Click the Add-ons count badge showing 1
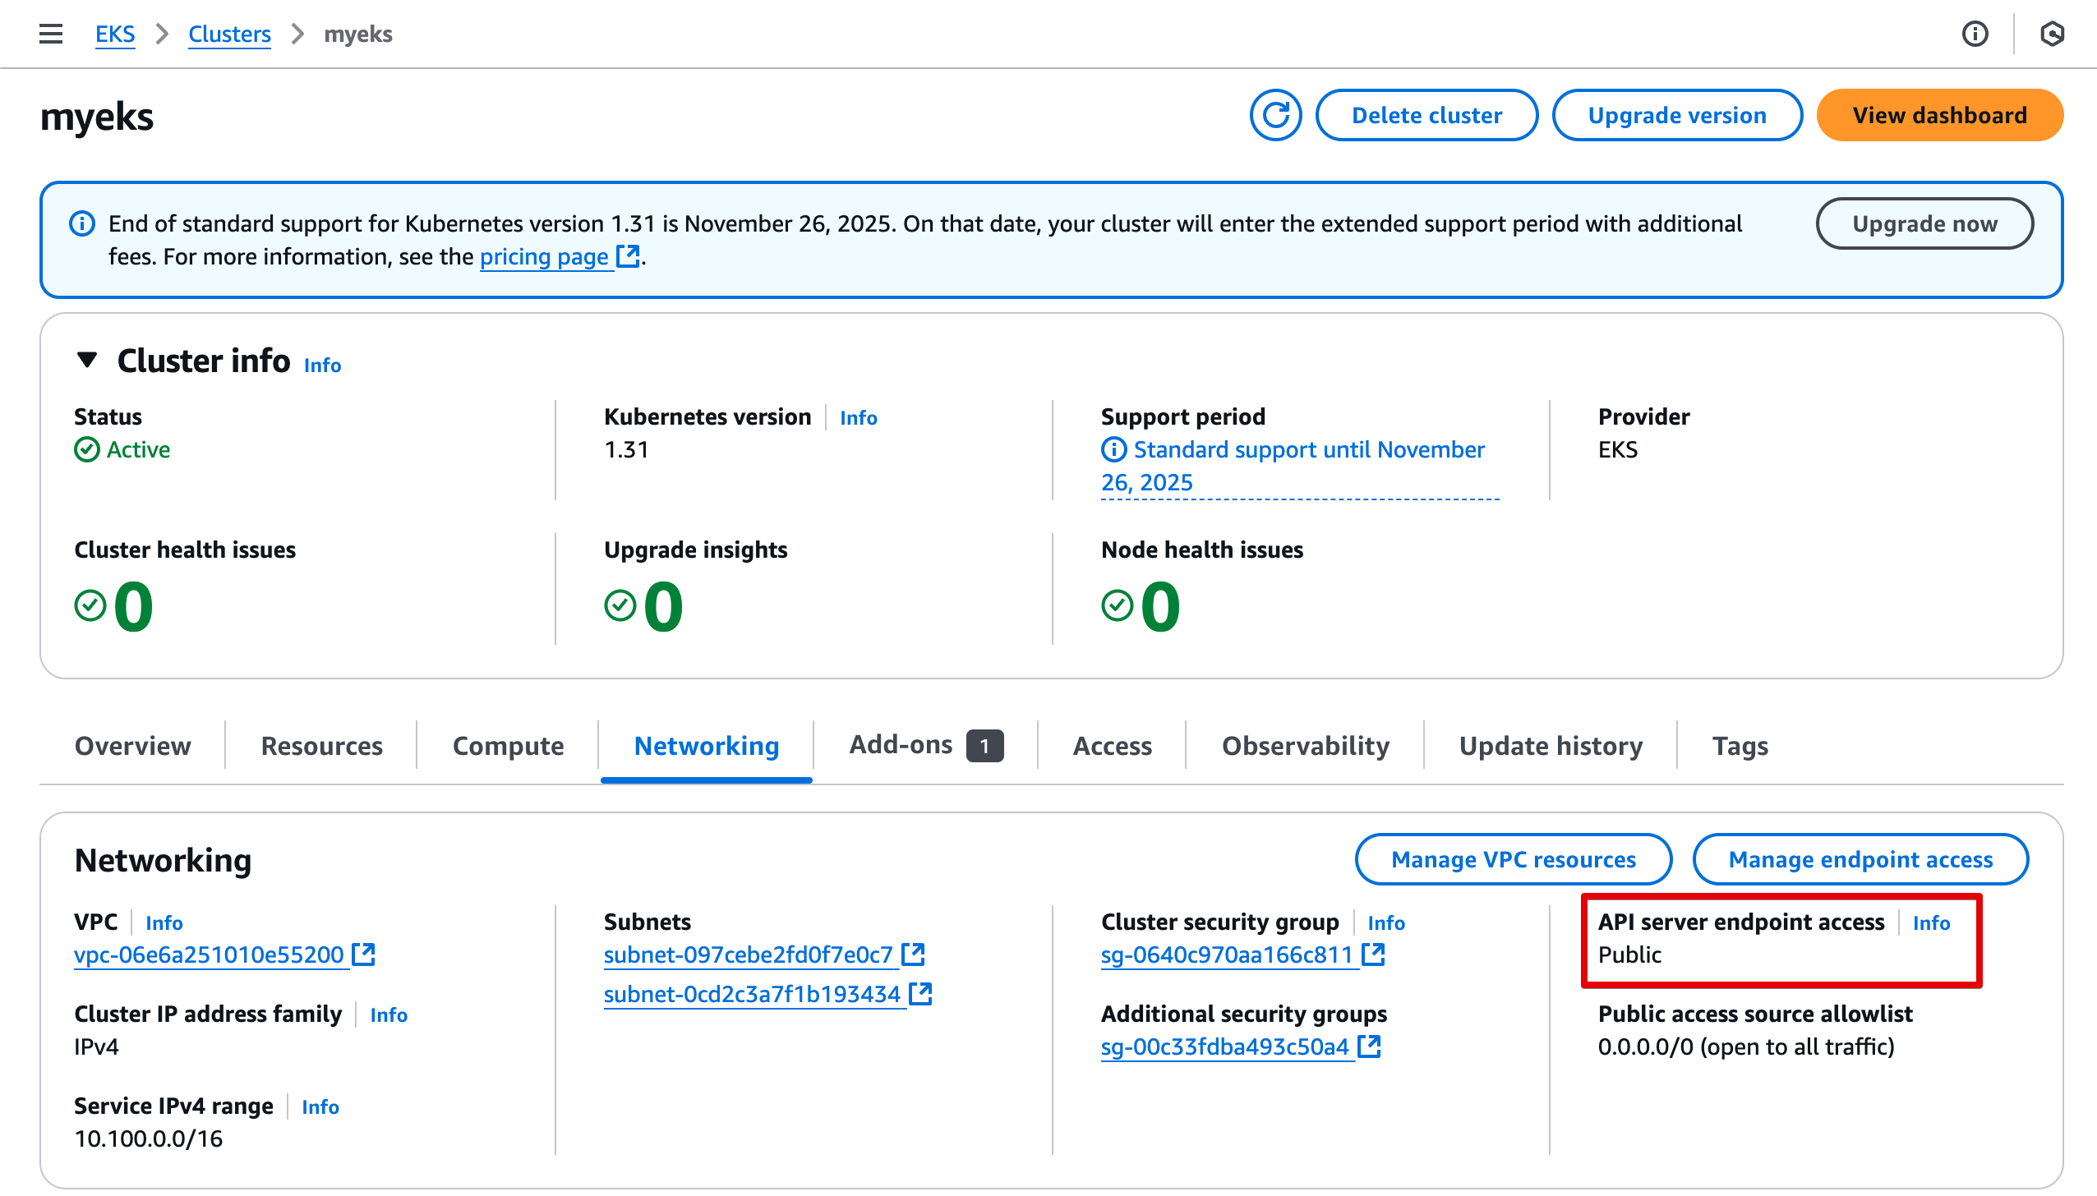Viewport: 2097px width, 1196px height. click(x=984, y=746)
